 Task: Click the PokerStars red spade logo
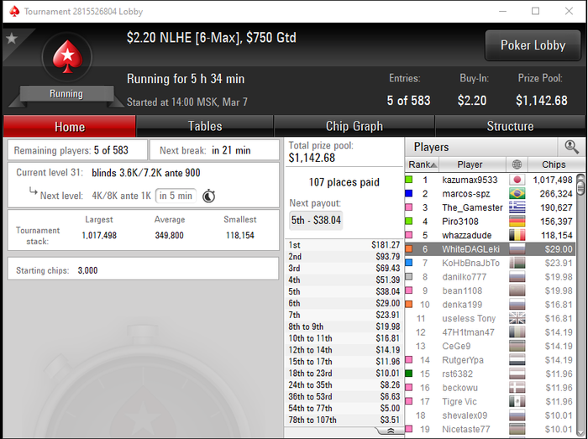[x=67, y=57]
